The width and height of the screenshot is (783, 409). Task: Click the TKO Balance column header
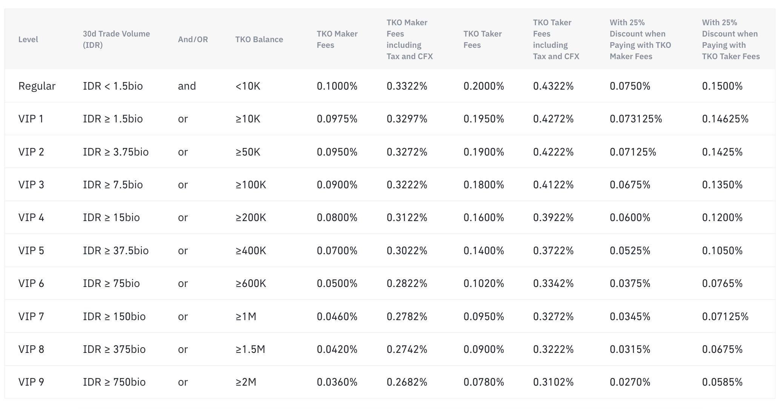pos(259,39)
